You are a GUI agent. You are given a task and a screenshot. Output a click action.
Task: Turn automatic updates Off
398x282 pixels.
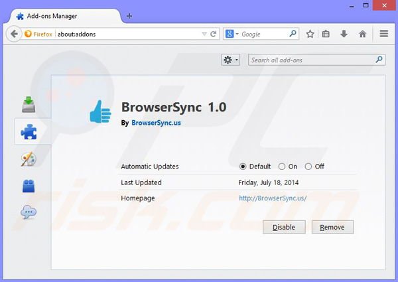tap(308, 167)
